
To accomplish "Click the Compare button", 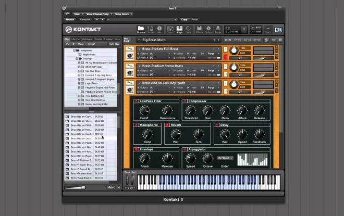I will (x=85, y=19).
